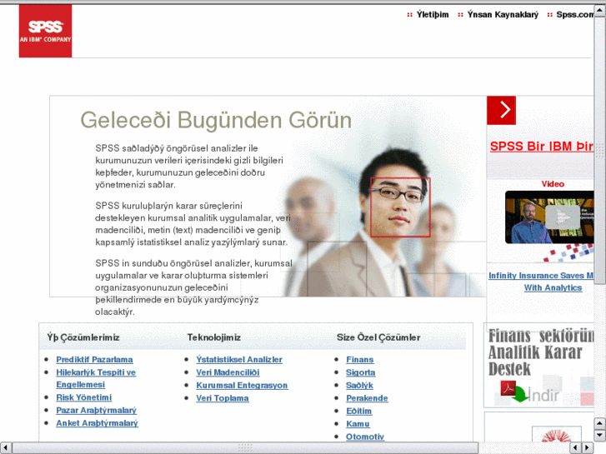Viewport: 606px width, 454px height.
Task: Click the Video label
Action: pyautogui.click(x=553, y=184)
